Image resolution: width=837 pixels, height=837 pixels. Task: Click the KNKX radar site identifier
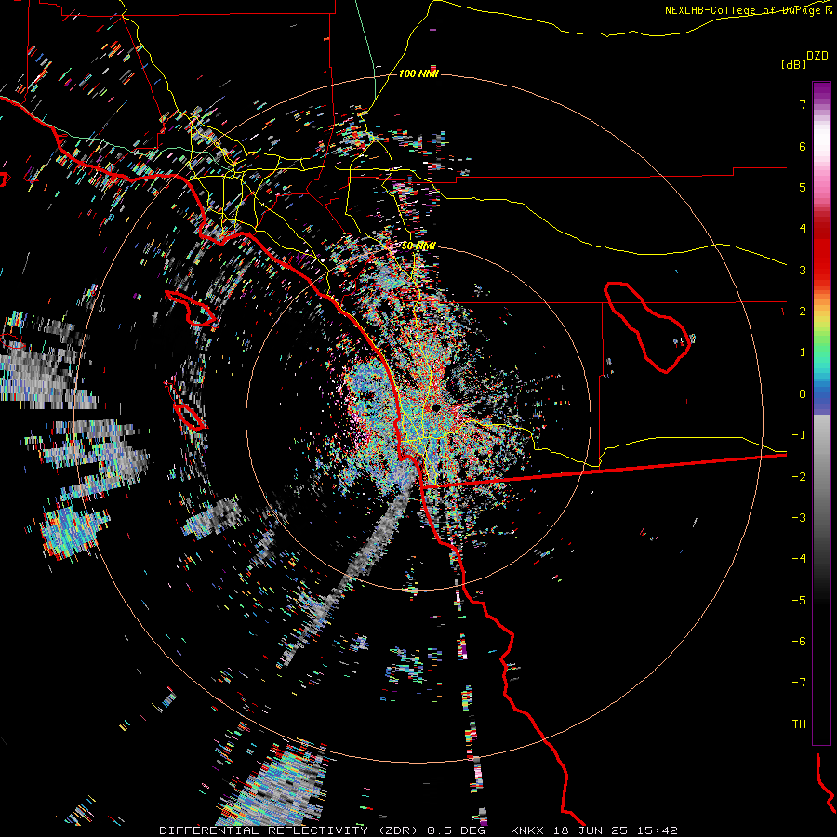(527, 830)
